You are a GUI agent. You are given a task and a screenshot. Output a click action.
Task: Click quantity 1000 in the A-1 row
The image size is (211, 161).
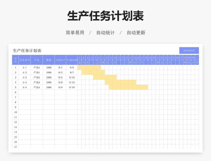[x=49, y=67]
